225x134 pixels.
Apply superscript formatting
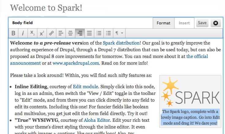click(x=42, y=33)
